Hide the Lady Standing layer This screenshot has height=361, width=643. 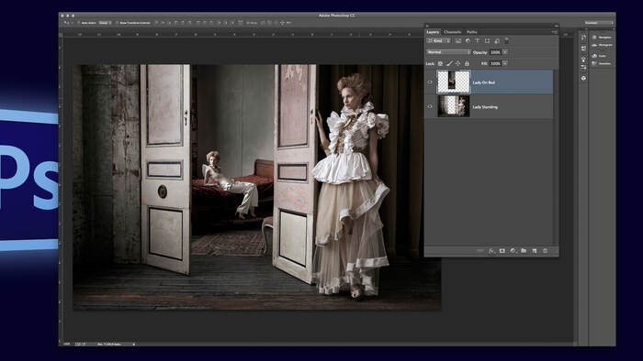coord(430,106)
